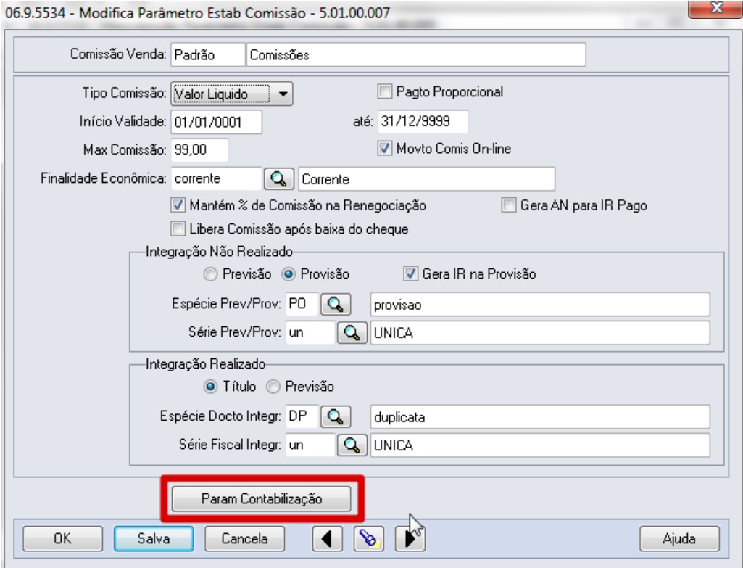Click UNICA field beside Série Fiscal Integr

(540, 445)
